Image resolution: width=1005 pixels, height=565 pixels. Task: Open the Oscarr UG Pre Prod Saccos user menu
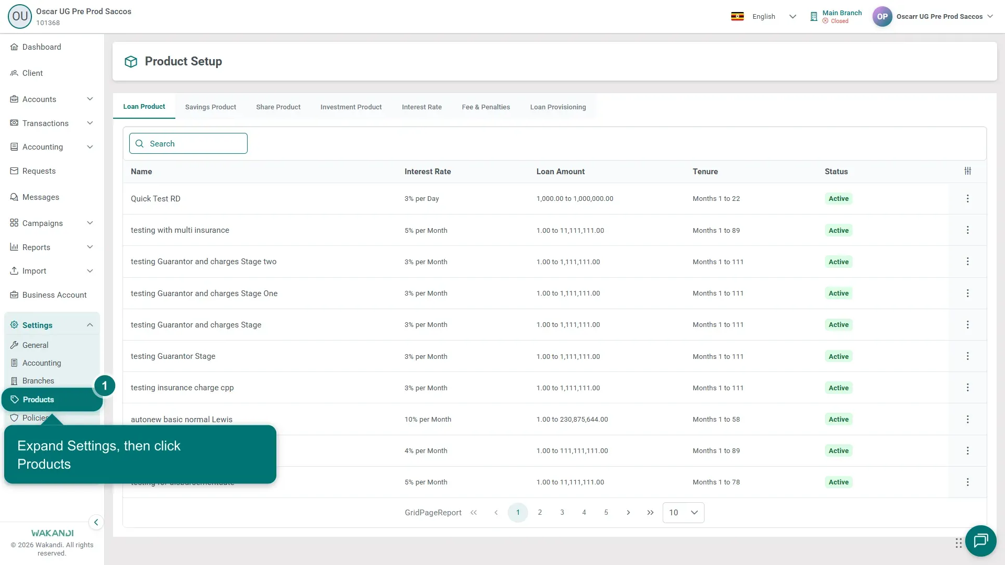944,17
